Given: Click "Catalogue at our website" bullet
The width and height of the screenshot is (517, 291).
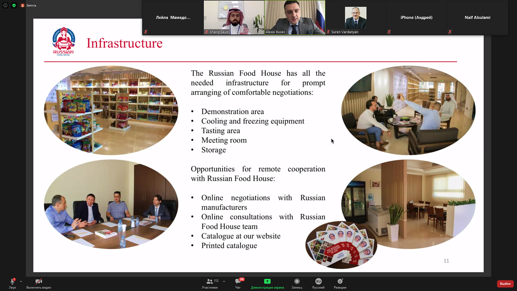Looking at the screenshot, I should tap(241, 236).
